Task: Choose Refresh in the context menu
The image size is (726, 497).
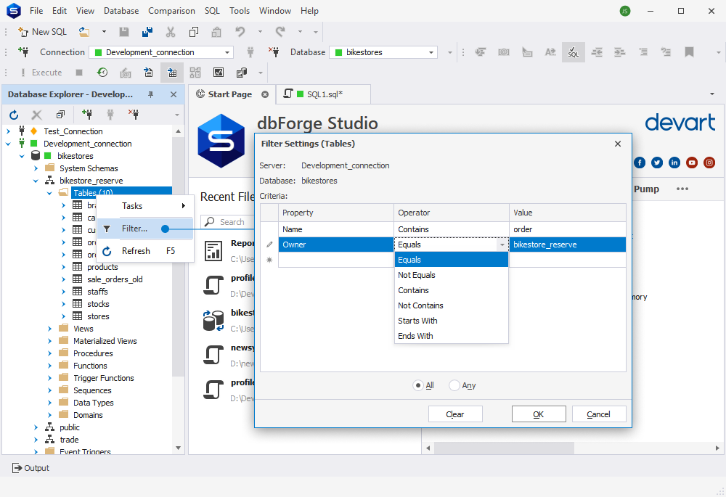Action: [x=145, y=251]
